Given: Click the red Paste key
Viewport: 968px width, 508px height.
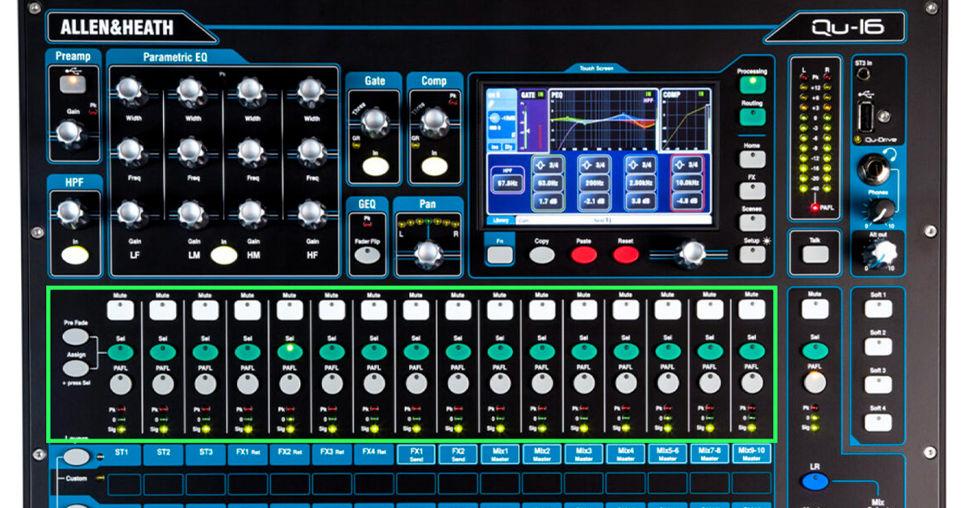Looking at the screenshot, I should 583,255.
